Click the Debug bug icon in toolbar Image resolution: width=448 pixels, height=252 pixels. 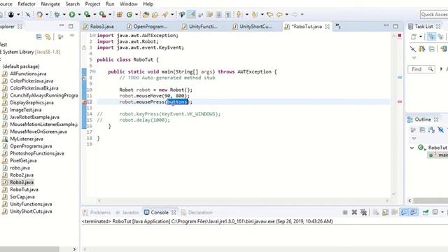tap(57, 14)
